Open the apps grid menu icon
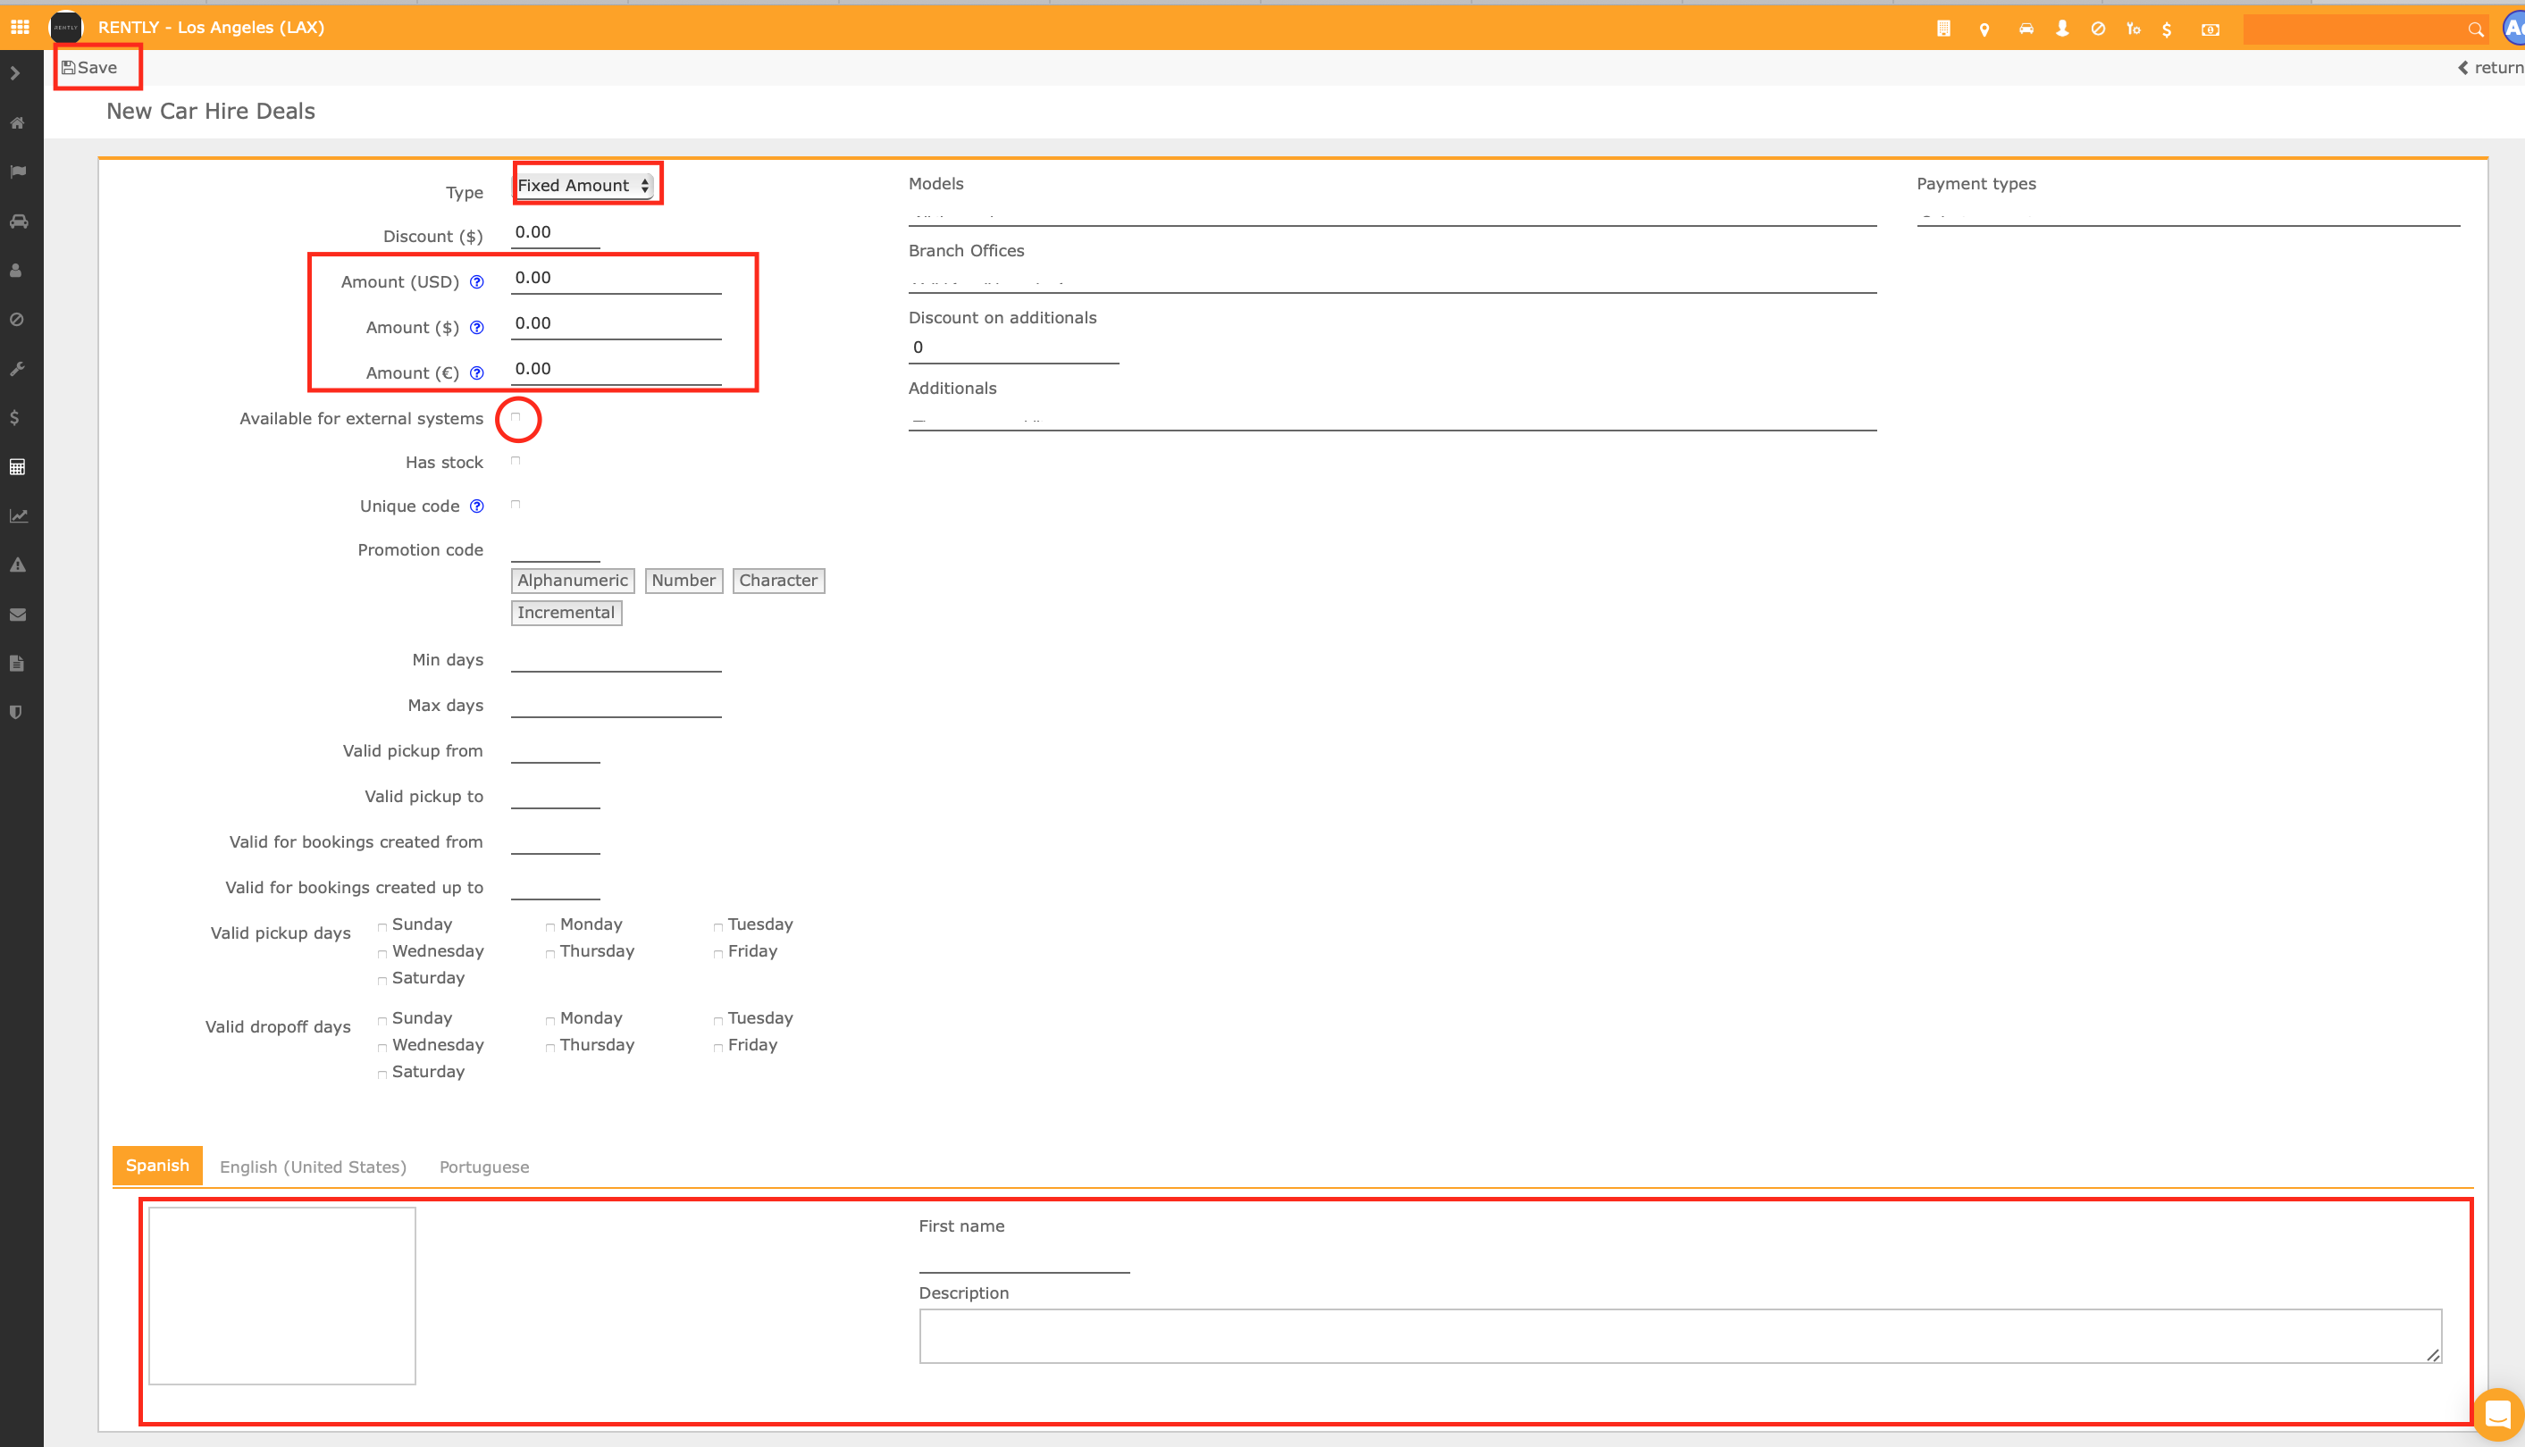The image size is (2525, 1447). point(20,27)
